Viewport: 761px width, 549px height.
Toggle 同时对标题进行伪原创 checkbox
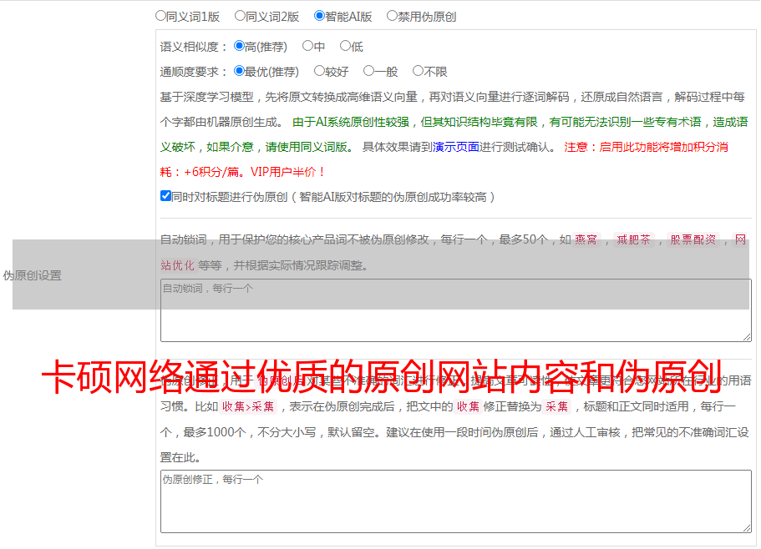(165, 196)
